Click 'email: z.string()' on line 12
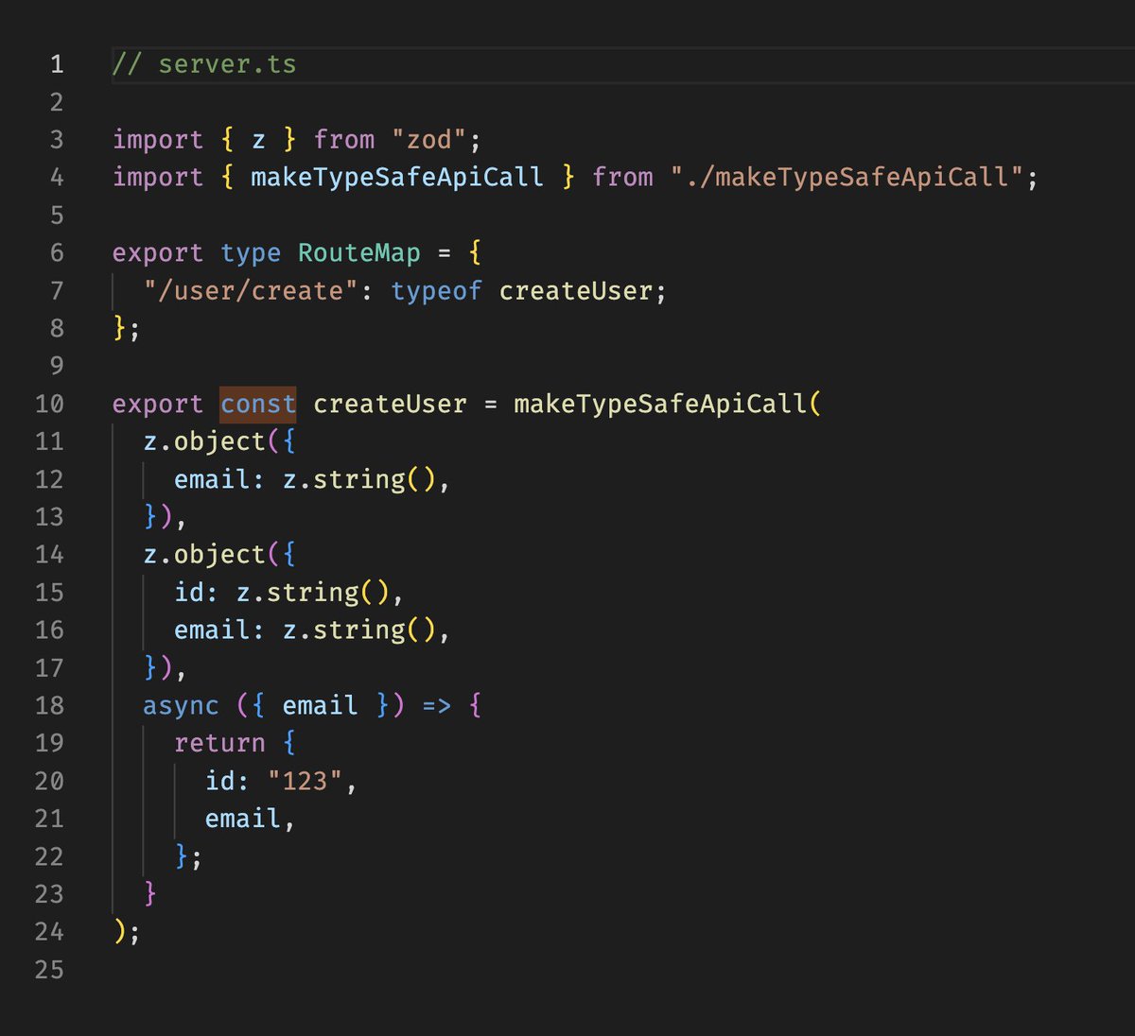Viewport: 1135px width, 1036px height. (x=305, y=479)
